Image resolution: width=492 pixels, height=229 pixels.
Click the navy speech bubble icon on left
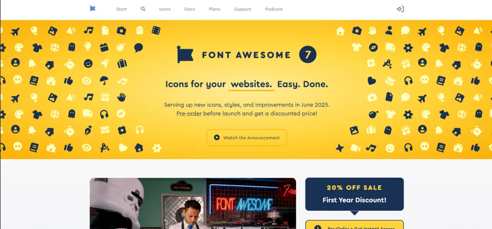[138, 48]
